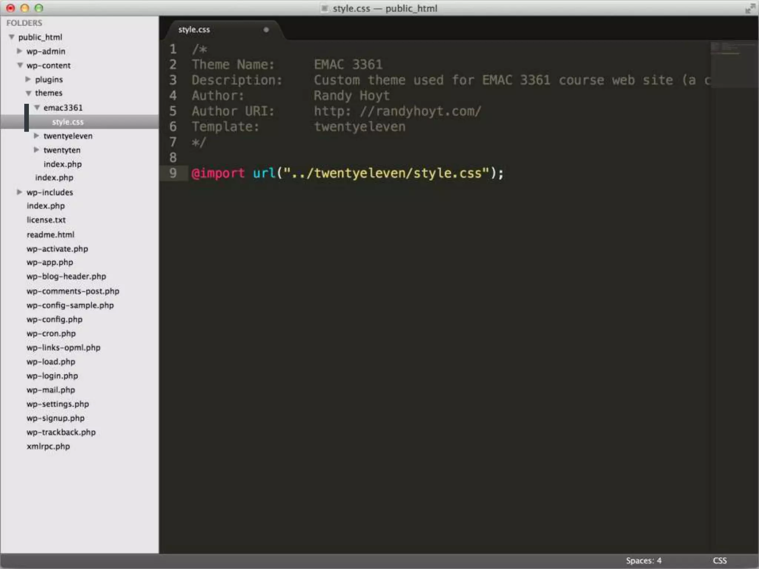Expand the twentyeleven folder
The height and width of the screenshot is (569, 759).
point(36,136)
